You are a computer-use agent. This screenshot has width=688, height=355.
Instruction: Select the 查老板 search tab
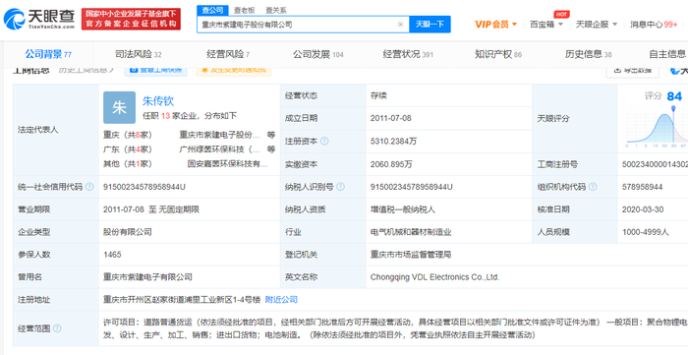(x=244, y=10)
